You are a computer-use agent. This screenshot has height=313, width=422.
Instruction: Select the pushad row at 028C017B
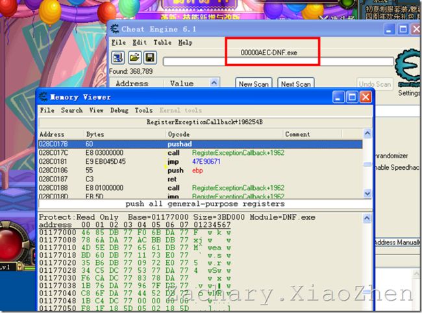200,144
